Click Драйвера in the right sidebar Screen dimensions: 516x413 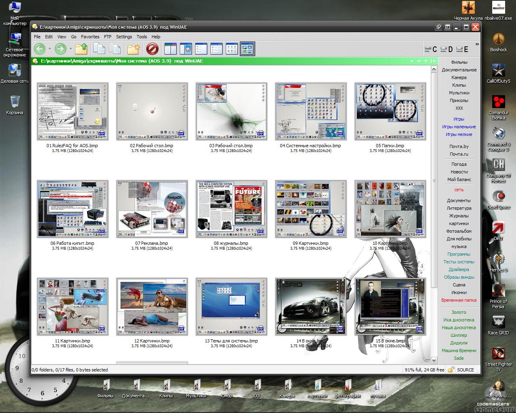pos(459,269)
